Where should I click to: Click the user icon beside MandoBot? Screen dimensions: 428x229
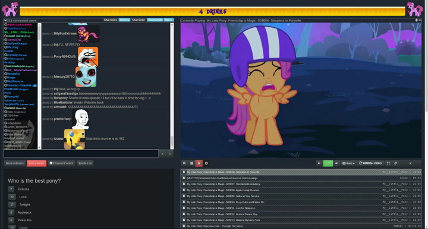pos(5,74)
